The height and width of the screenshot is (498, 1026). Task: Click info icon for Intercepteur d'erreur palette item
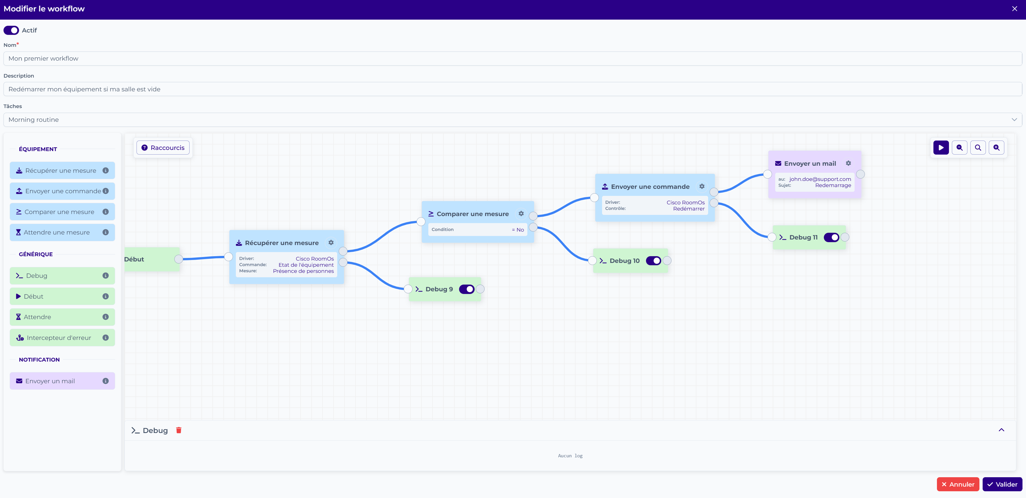point(105,338)
